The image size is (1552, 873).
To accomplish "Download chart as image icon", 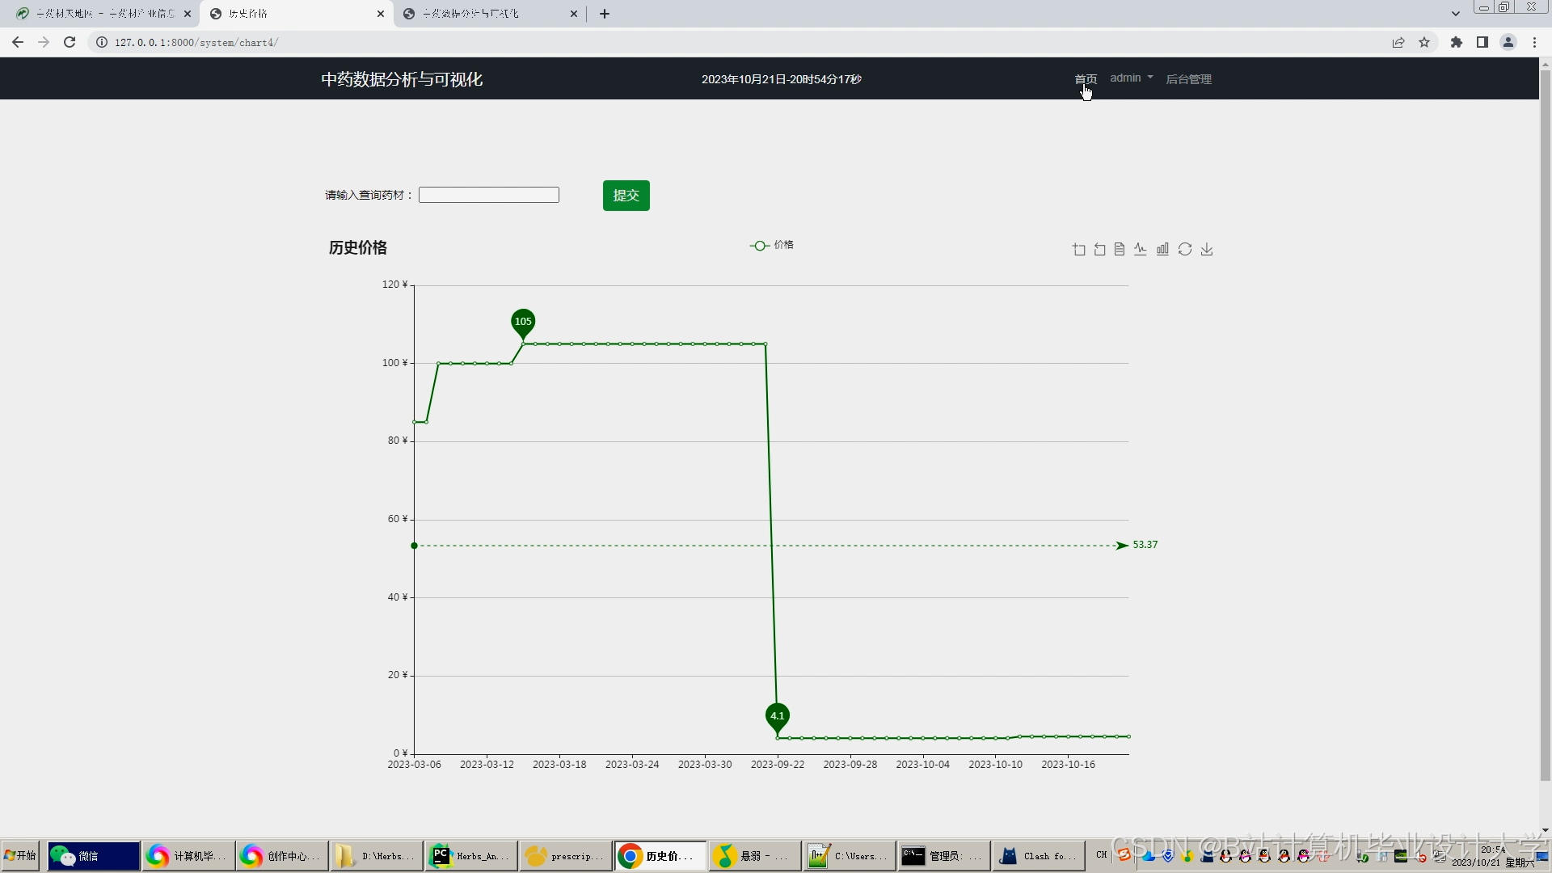I will point(1207,249).
